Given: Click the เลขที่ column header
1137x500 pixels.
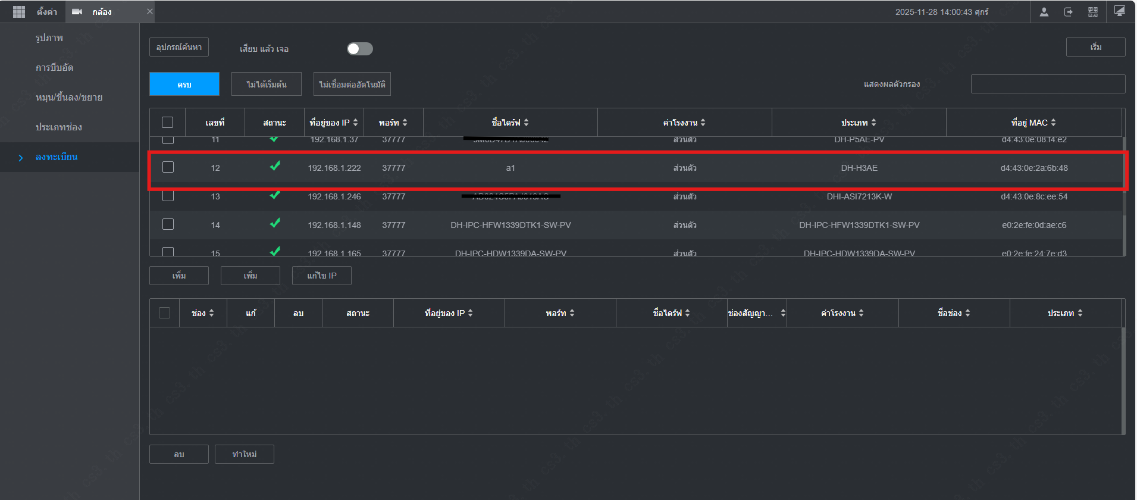Looking at the screenshot, I should 215,123.
